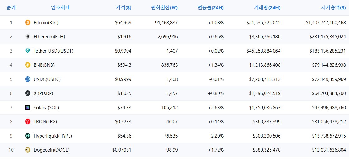Screen dimensions: 349x160
Task: Open the TRON(TRX) name link
Action: [45, 121]
